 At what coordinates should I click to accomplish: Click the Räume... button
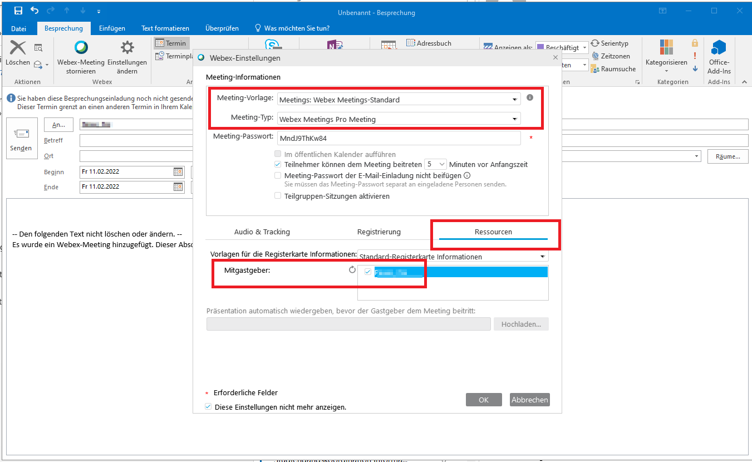[728, 156]
